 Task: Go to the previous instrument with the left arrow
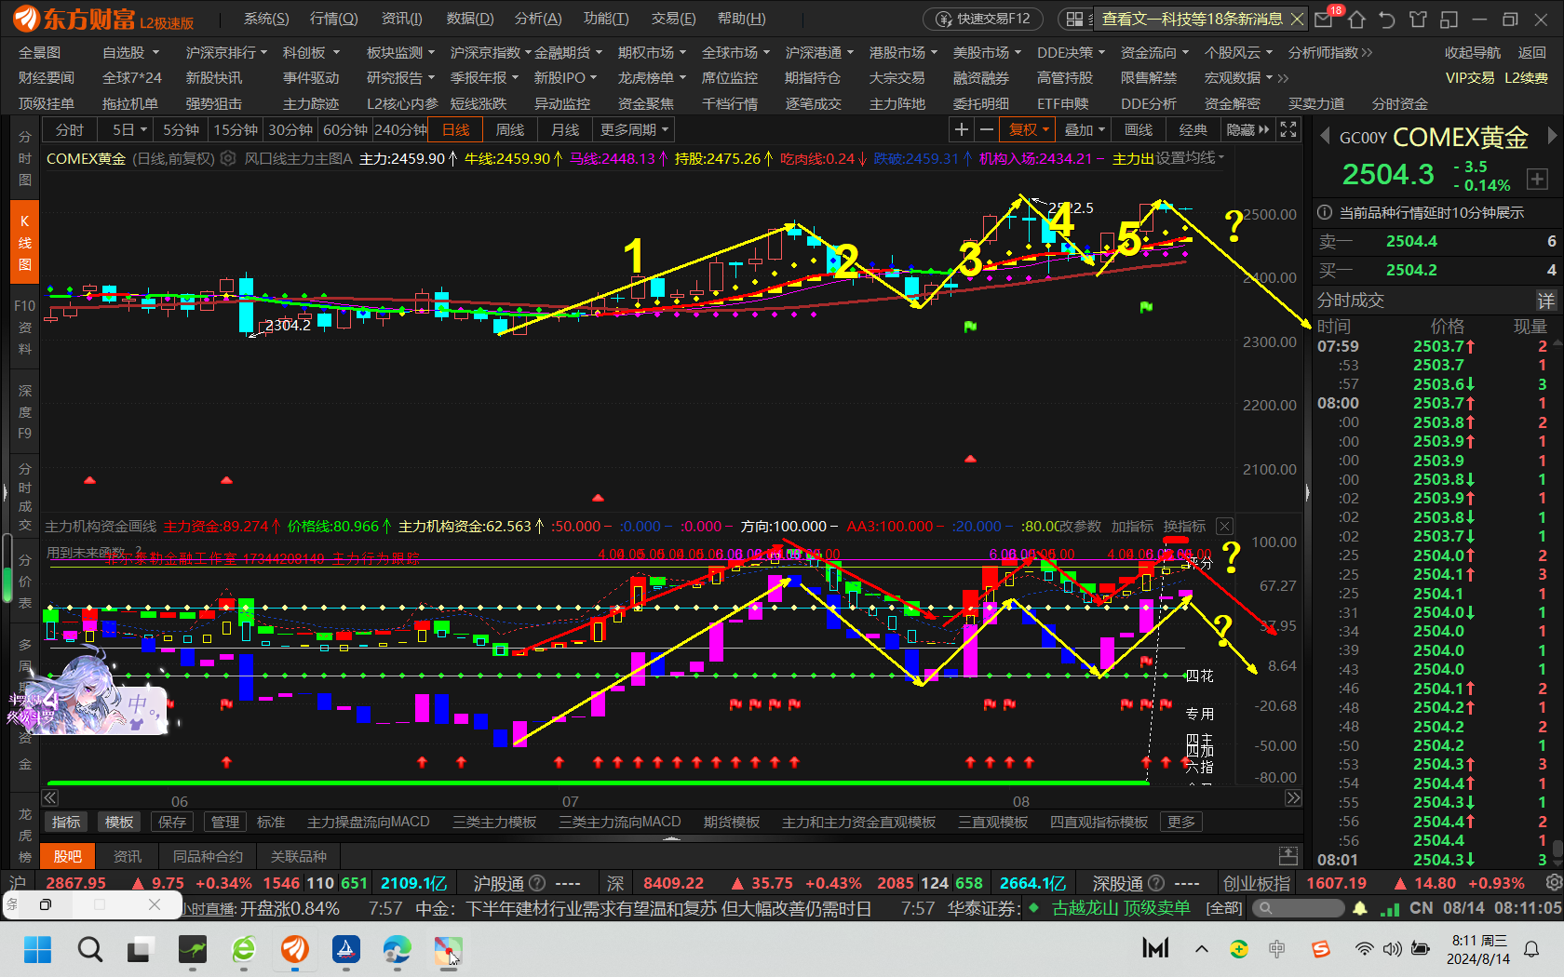[1325, 137]
